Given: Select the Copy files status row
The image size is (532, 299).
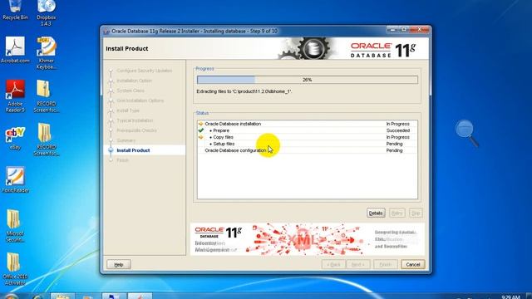Looking at the screenshot, I should coord(308,137).
